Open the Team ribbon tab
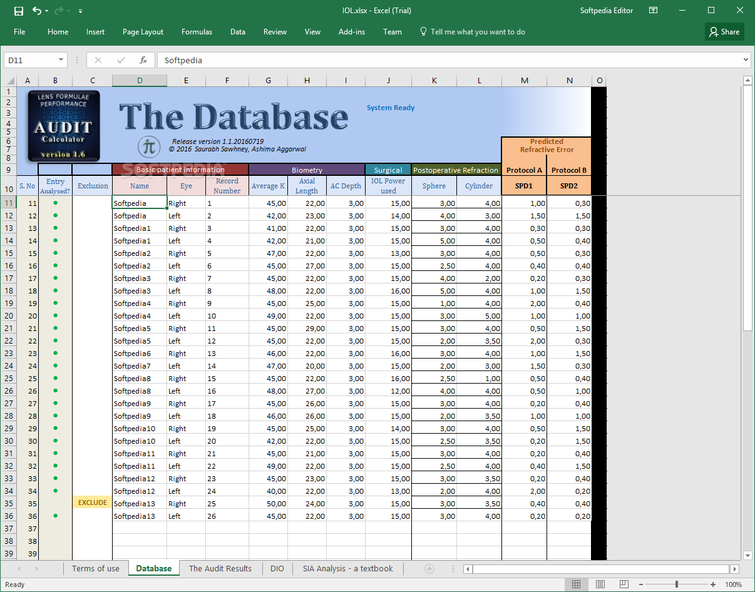Viewport: 755px width, 592px height. pyautogui.click(x=393, y=32)
